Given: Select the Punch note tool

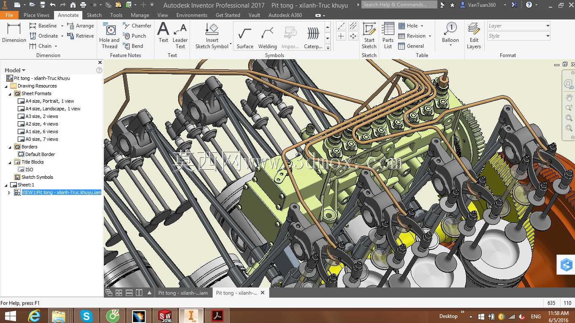Looking at the screenshot, I should pyautogui.click(x=134, y=36).
